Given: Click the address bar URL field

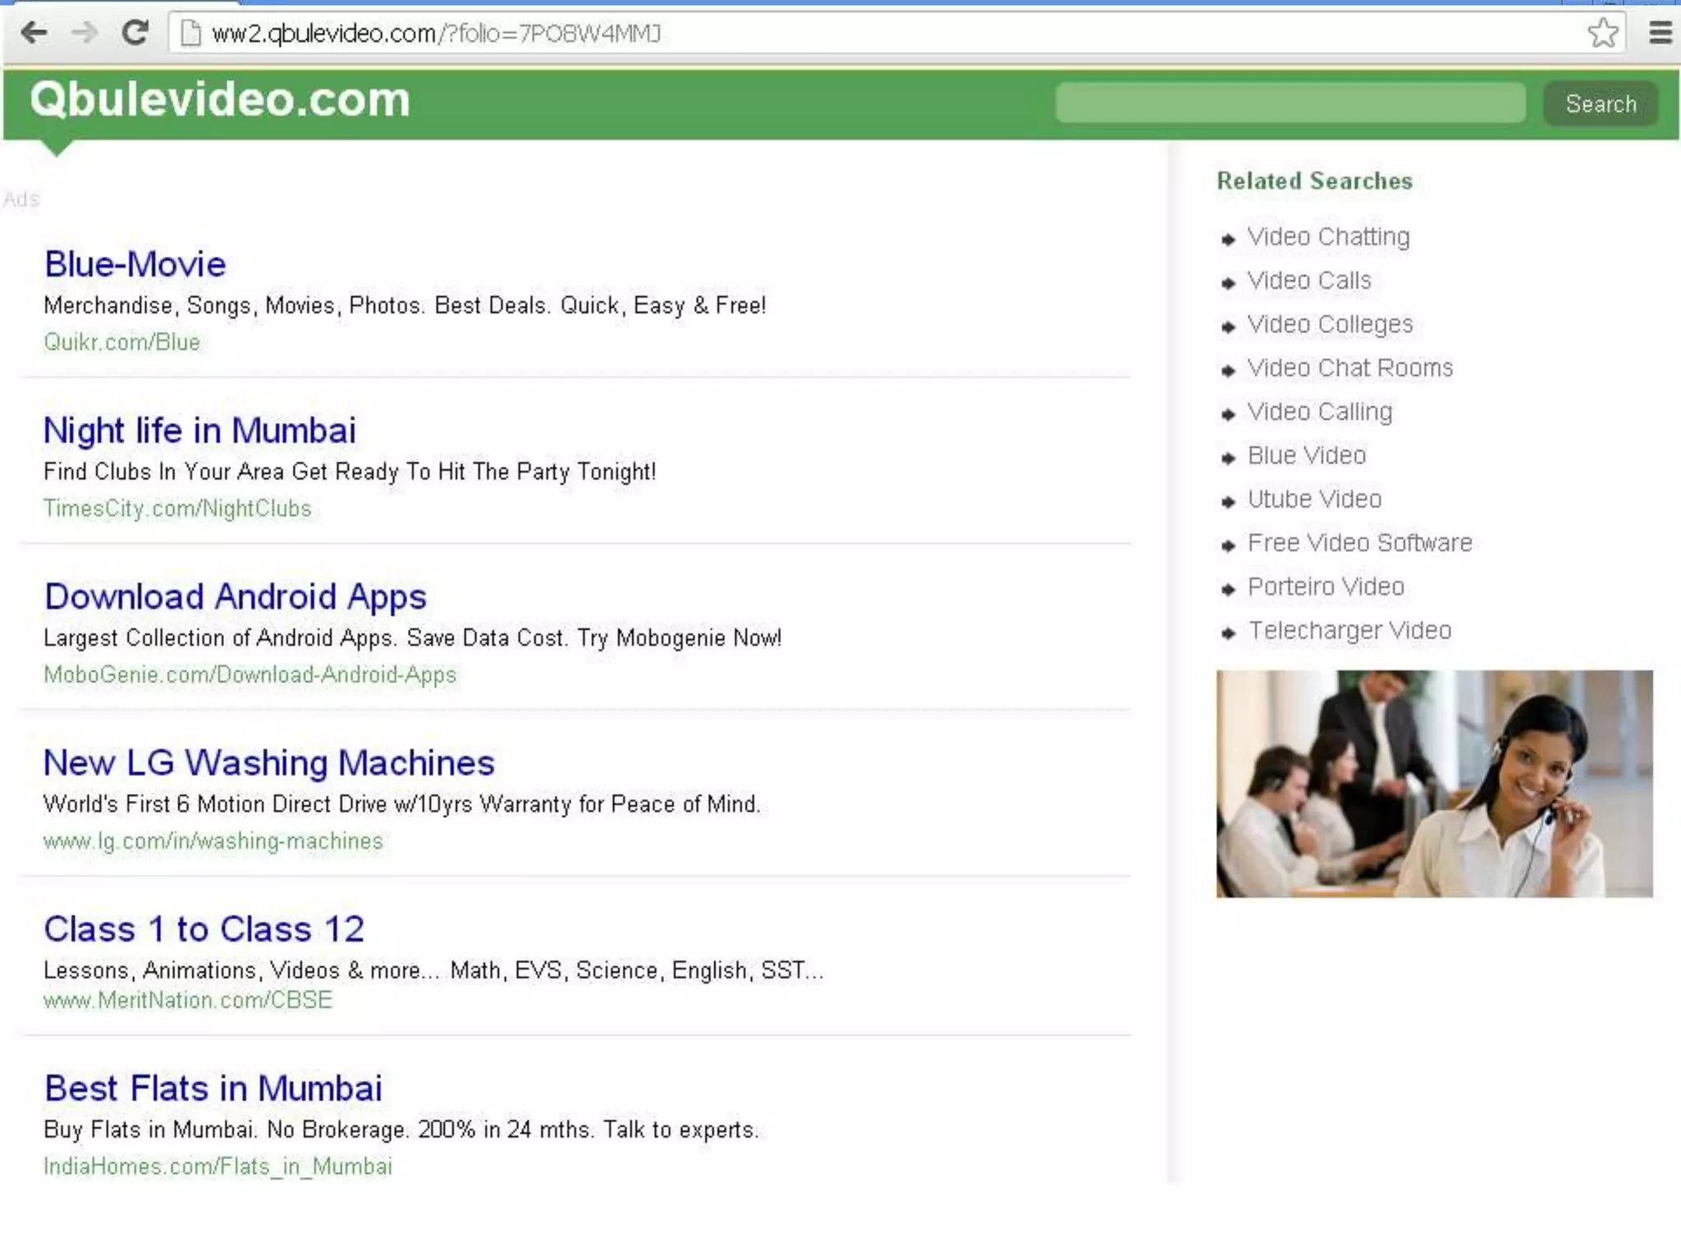Looking at the screenshot, I should (x=821, y=34).
